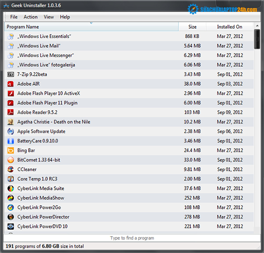
Task: Click the Adobe Flash Player 10 ActiveX icon
Action: 11,93
